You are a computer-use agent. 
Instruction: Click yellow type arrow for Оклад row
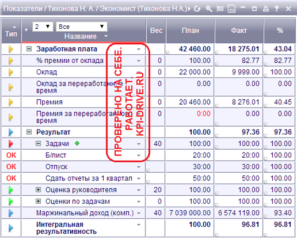(x=11, y=72)
